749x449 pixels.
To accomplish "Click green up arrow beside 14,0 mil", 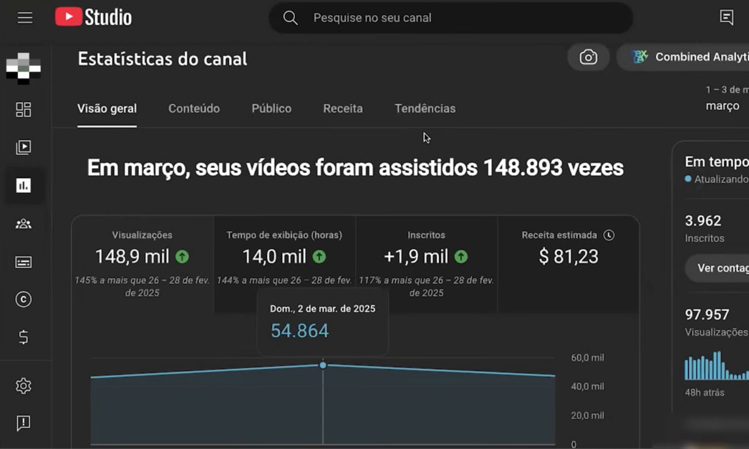I will coord(319,256).
